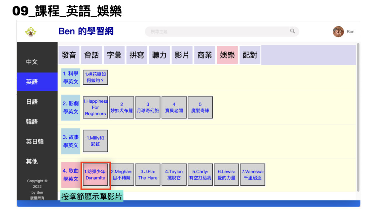Viewport: 377px width, 212px height.
Task: Open lesson 1.棉花糖如何做的？
Action: pyautogui.click(x=95, y=77)
